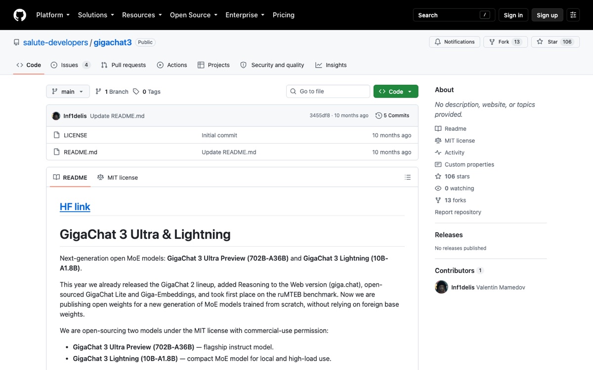593x370 pixels.
Task: Open the Platform dropdown menu
Action: pyautogui.click(x=53, y=15)
